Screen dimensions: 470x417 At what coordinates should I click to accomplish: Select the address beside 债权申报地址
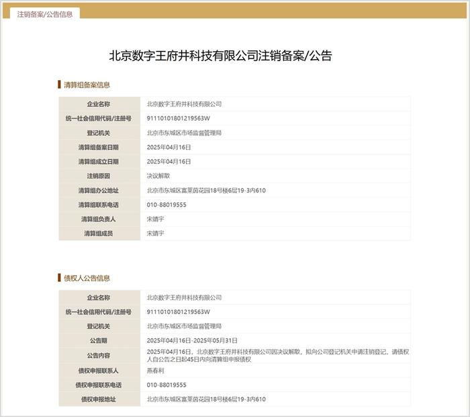click(x=206, y=400)
